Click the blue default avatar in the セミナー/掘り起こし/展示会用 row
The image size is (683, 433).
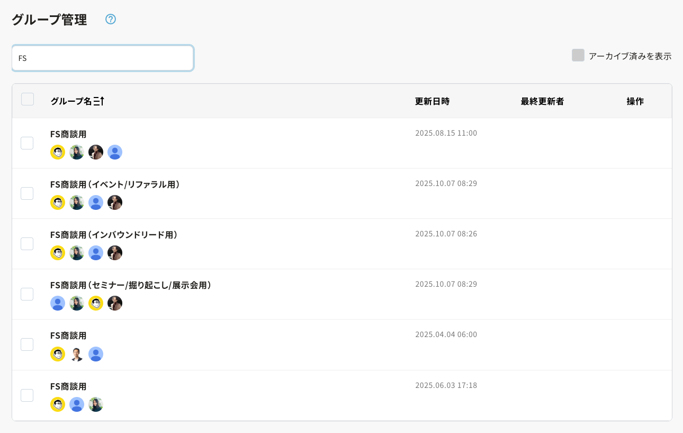[58, 303]
